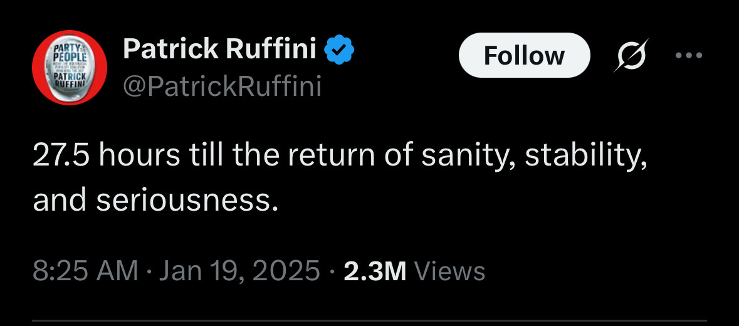Click the 8:25 AM timestamp
Image resolution: width=739 pixels, height=326 pixels.
[x=85, y=271]
